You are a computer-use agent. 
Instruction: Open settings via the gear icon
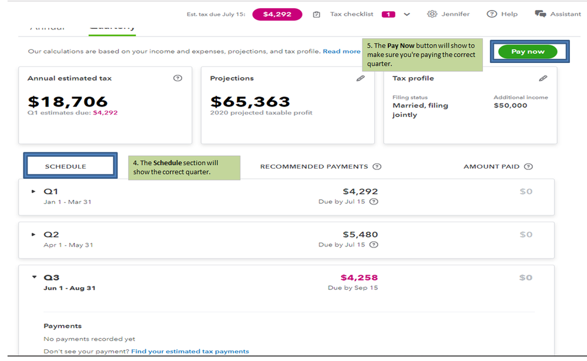(432, 14)
